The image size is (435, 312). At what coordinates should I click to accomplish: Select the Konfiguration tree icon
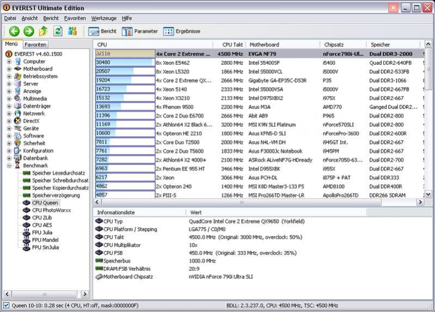click(x=18, y=150)
